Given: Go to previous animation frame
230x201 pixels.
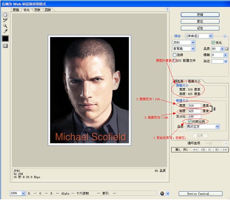Looking at the screenshot, I should pos(202,150).
